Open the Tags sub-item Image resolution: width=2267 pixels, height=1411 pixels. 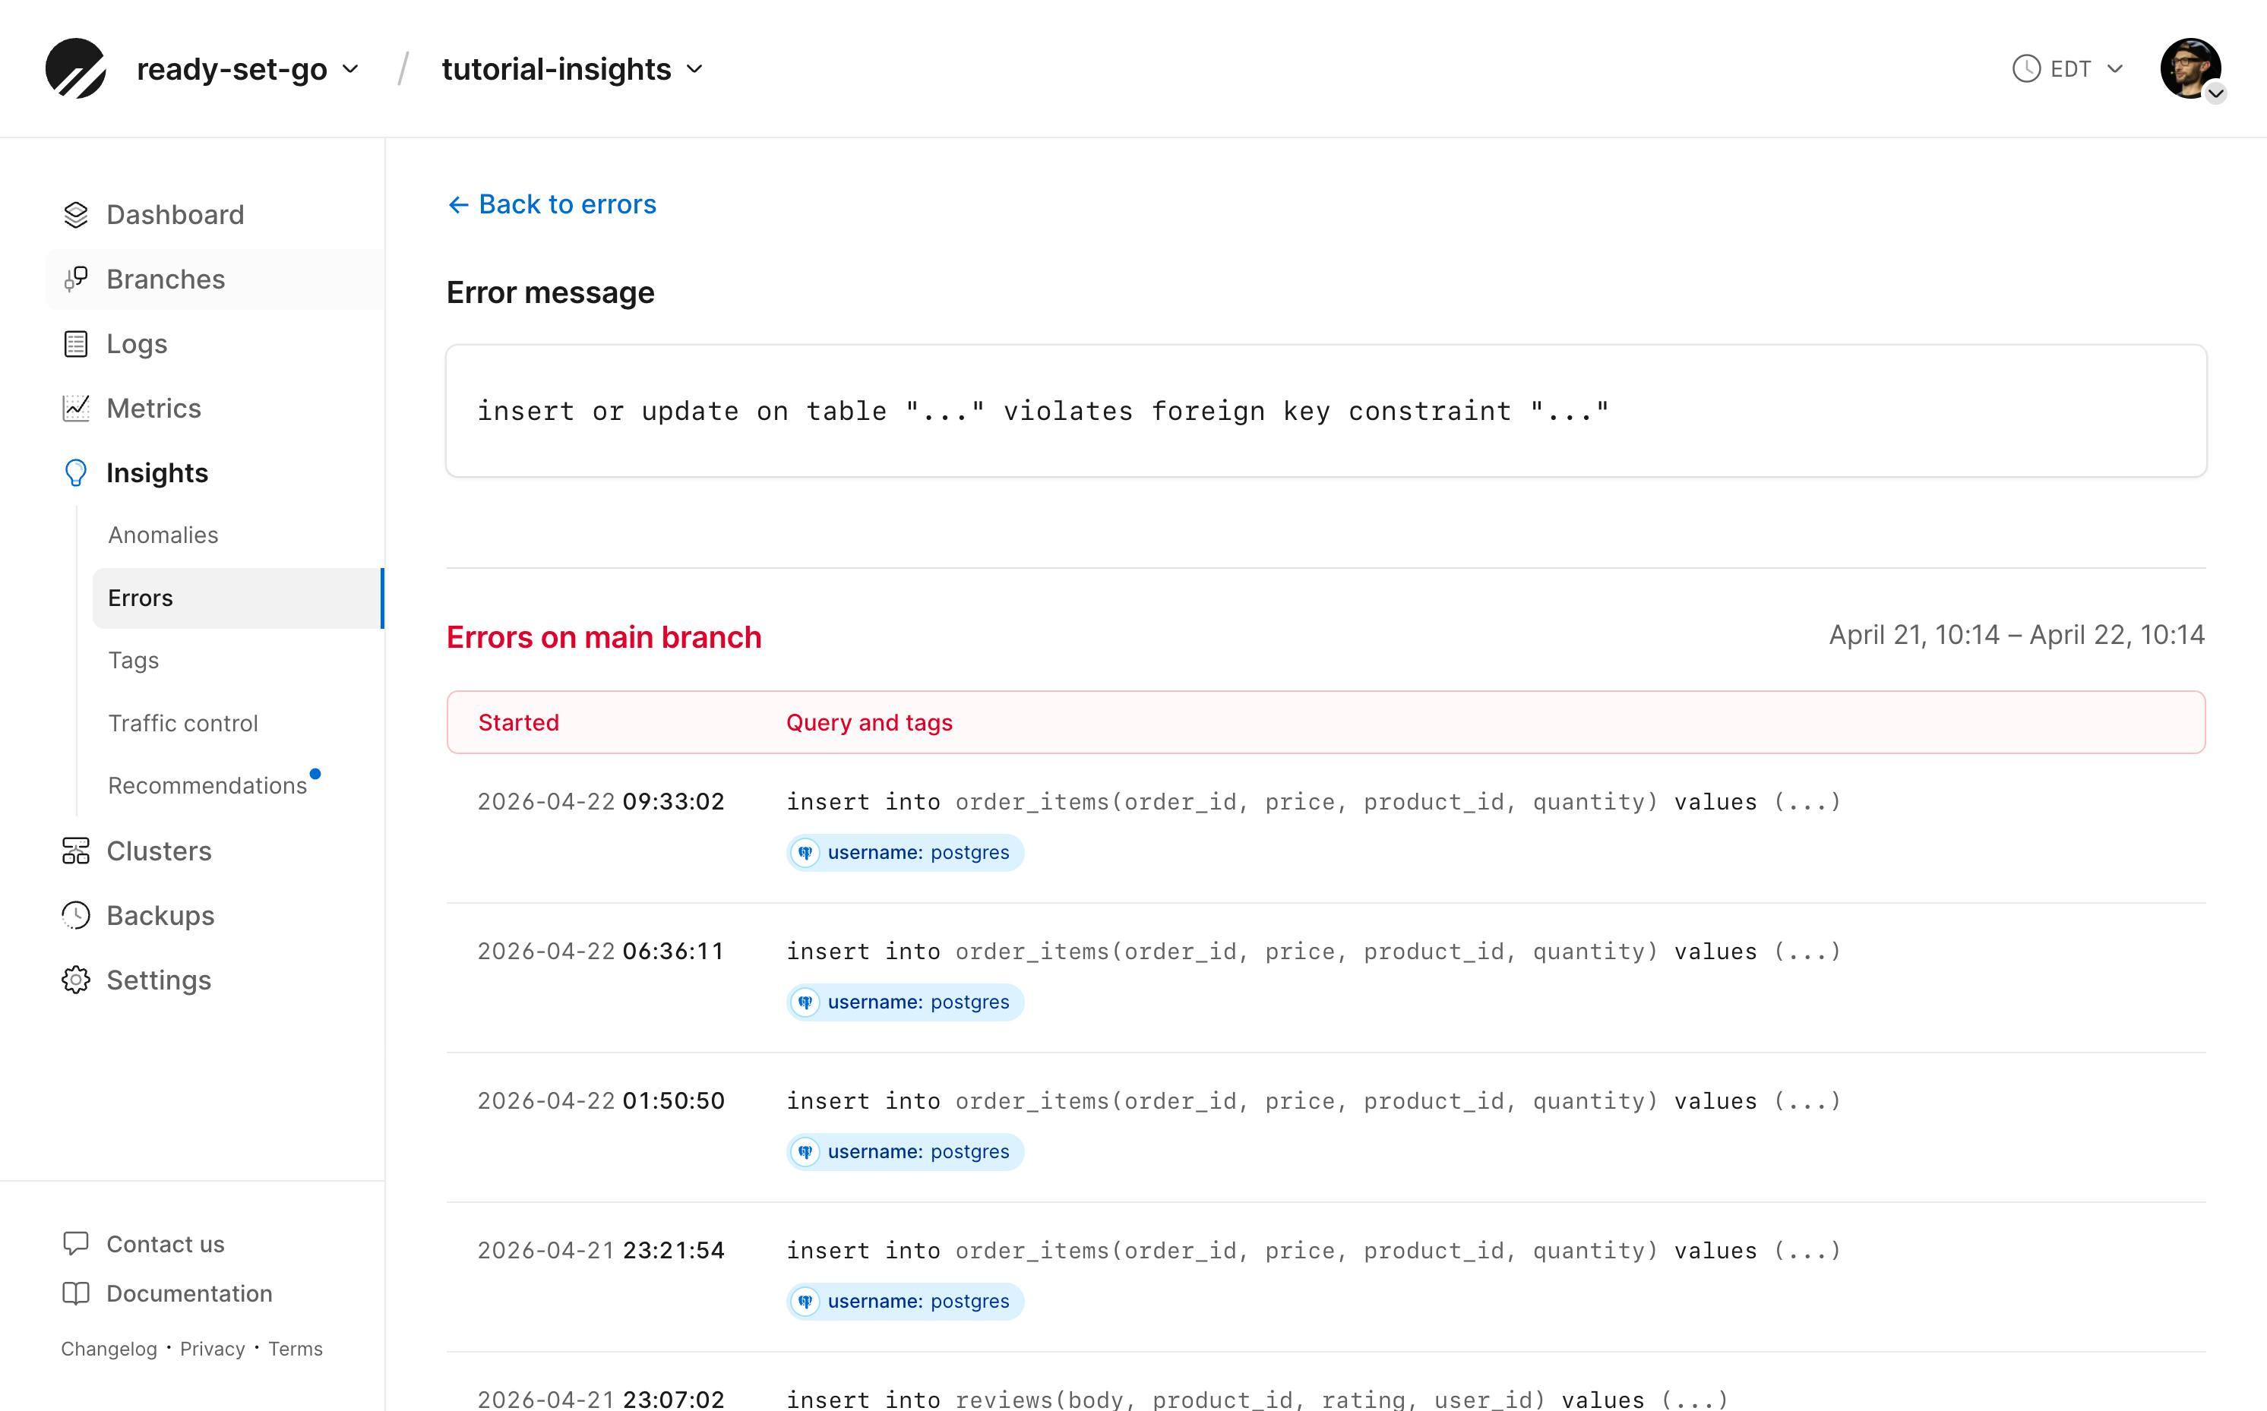pyautogui.click(x=134, y=661)
